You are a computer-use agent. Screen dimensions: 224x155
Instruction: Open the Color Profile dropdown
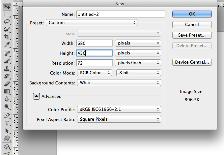[119, 109]
